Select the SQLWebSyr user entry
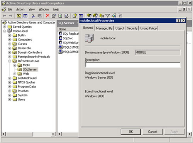Screen dimensions: 193x143 click(x=71, y=43)
